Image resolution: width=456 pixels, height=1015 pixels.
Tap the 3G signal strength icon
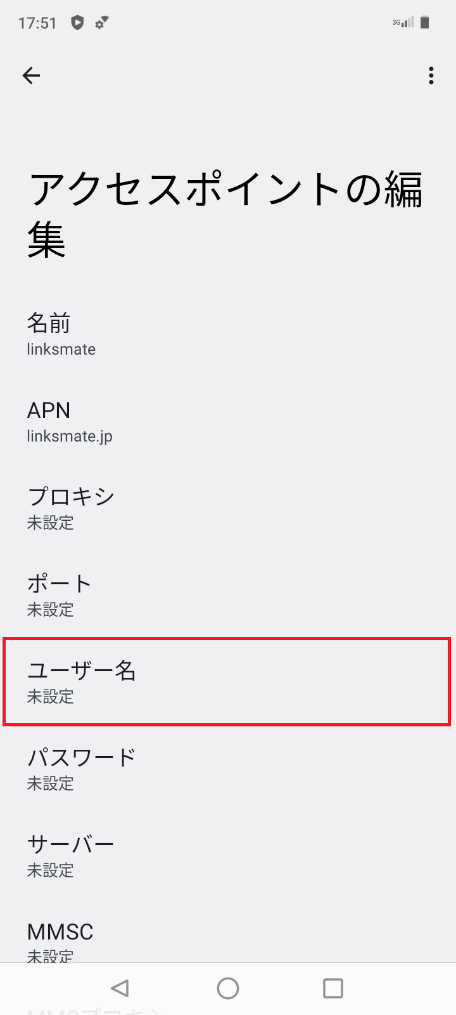tap(403, 23)
